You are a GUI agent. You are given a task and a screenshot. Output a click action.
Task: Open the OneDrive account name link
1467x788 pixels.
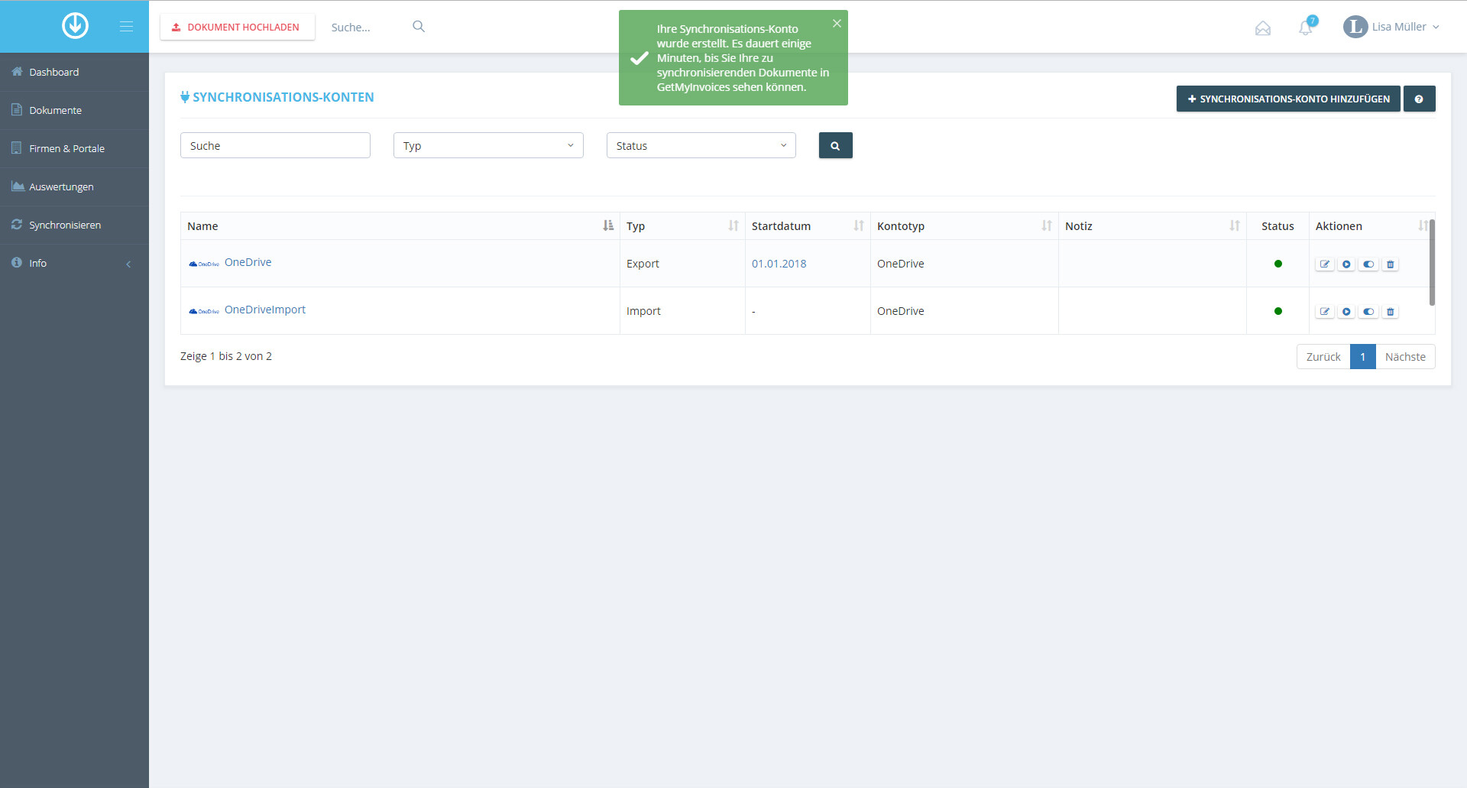(248, 262)
